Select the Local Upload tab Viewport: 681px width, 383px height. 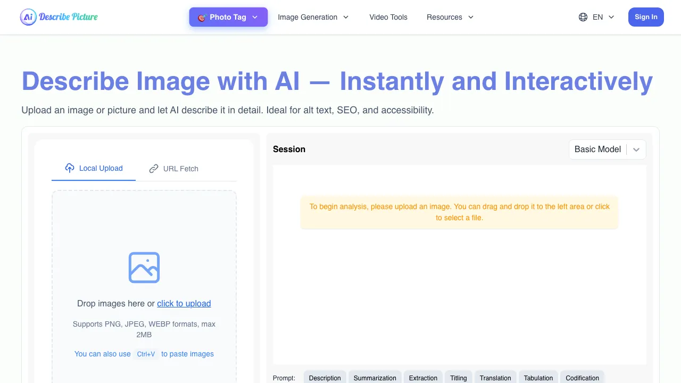[x=94, y=168]
